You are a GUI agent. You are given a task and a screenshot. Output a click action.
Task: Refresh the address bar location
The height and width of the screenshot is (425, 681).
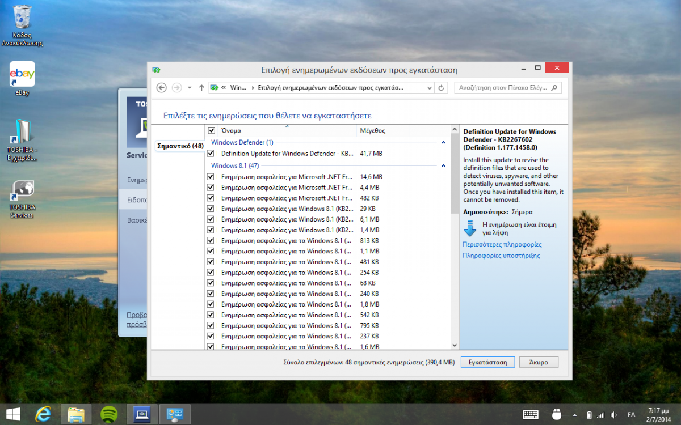point(442,88)
